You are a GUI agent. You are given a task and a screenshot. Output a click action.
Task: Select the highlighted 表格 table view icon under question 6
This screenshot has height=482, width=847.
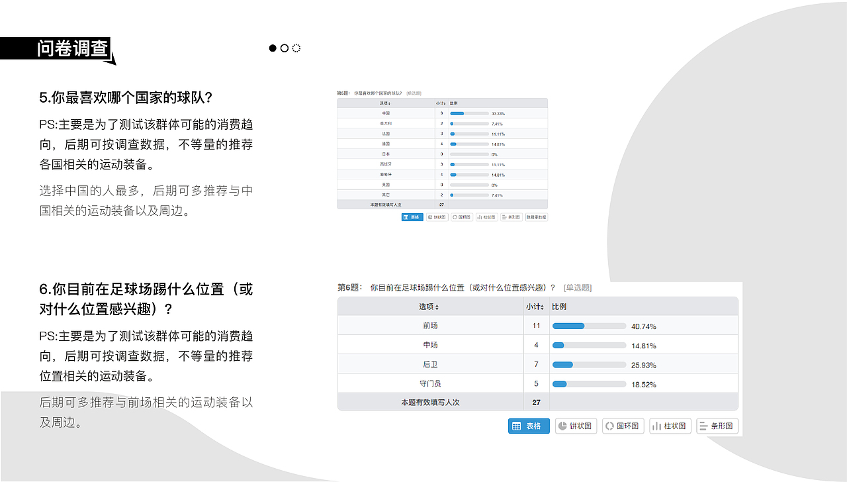529,426
